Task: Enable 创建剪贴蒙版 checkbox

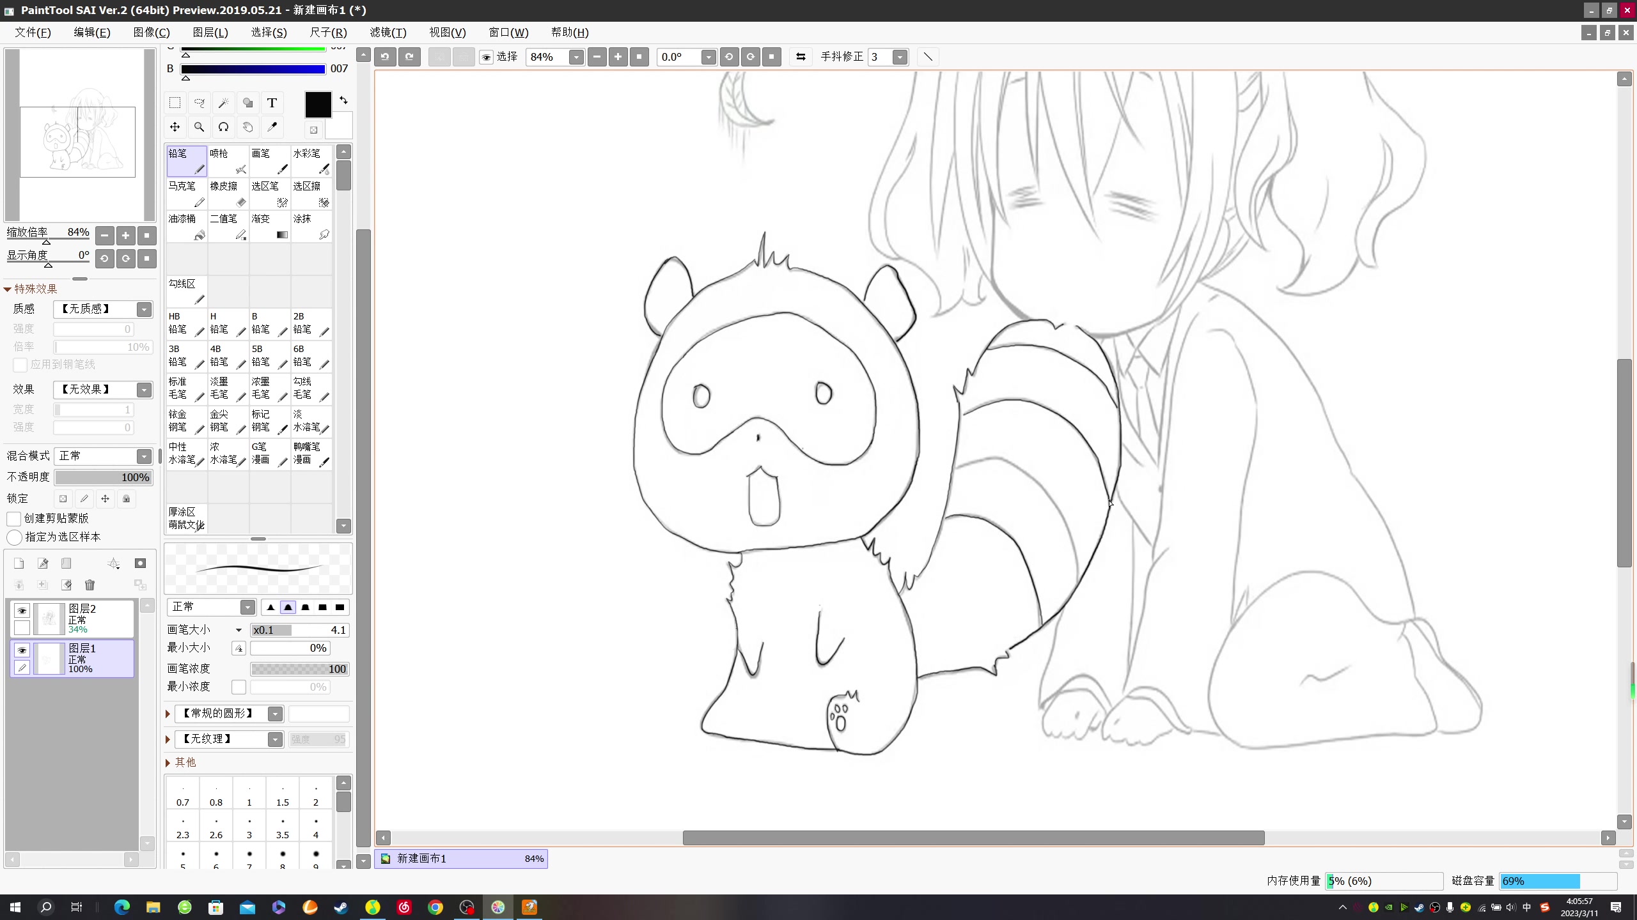Action: tap(13, 518)
